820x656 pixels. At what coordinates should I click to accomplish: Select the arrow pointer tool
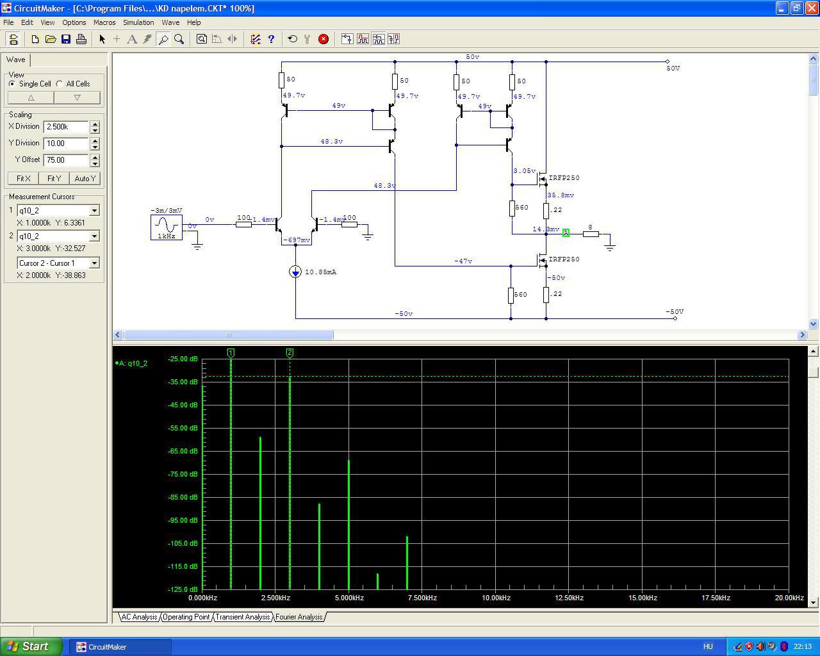(102, 39)
